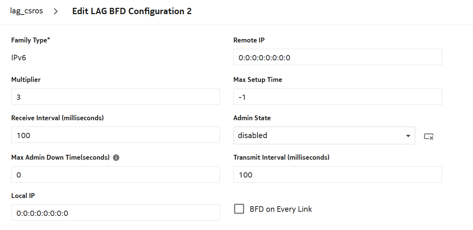Open the Admin State dropdown arrow
Image resolution: width=473 pixels, height=230 pixels.
[408, 136]
